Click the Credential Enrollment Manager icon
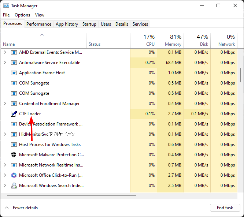This screenshot has height=217, width=244. click(x=14, y=104)
